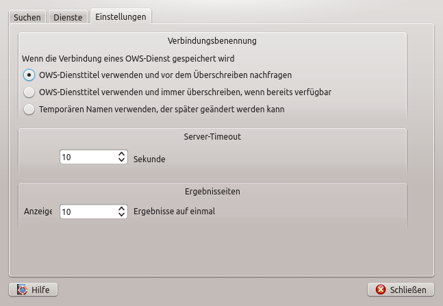The image size is (443, 306).
Task: Click the 'Sekunde' label
Action: [149, 158]
